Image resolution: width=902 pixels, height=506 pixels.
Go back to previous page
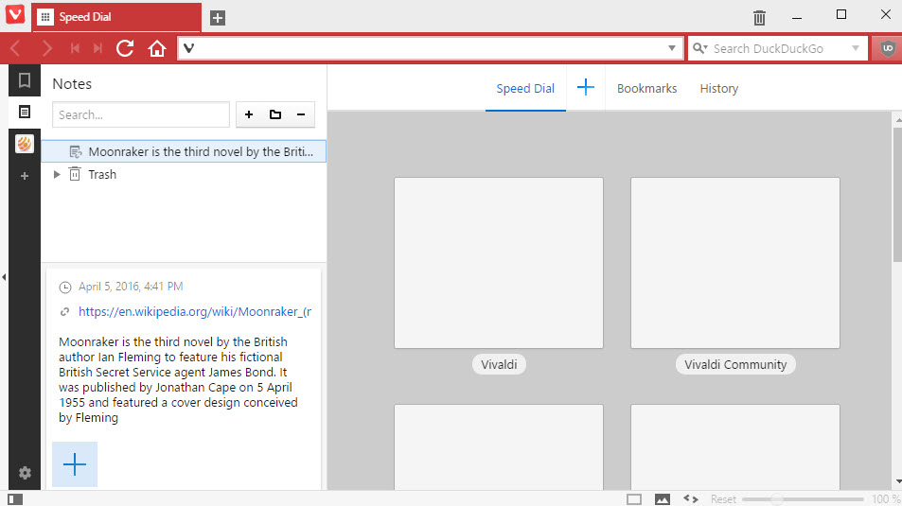click(x=15, y=48)
